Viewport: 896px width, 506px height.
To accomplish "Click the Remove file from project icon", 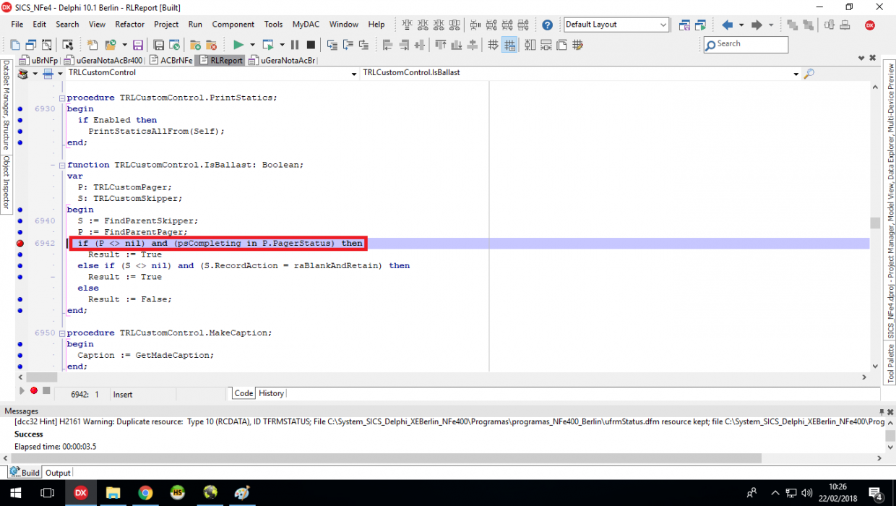I will (x=211, y=45).
